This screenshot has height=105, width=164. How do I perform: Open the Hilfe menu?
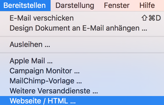[147, 6]
